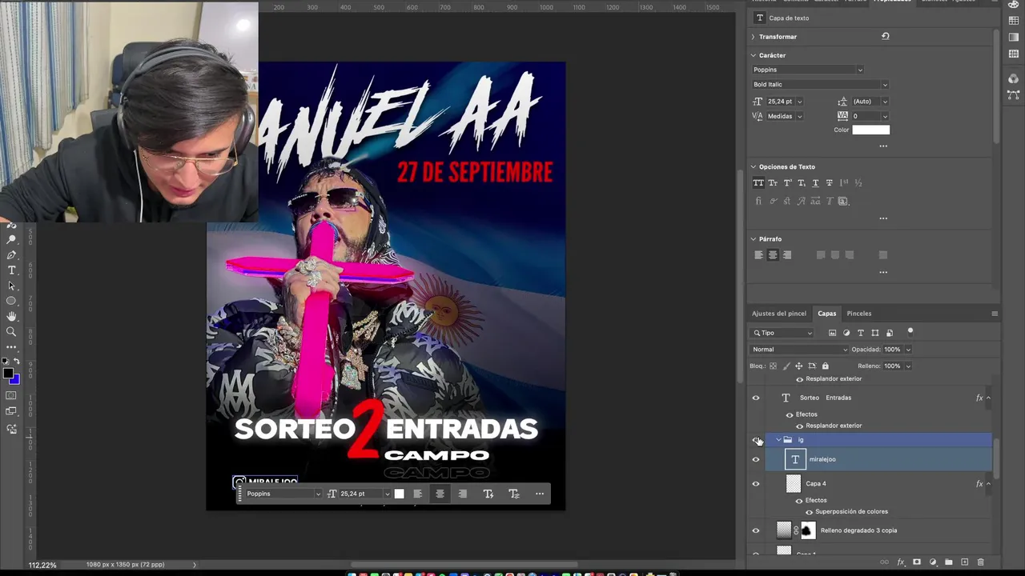Hide the Capa 4 layer

coord(755,483)
